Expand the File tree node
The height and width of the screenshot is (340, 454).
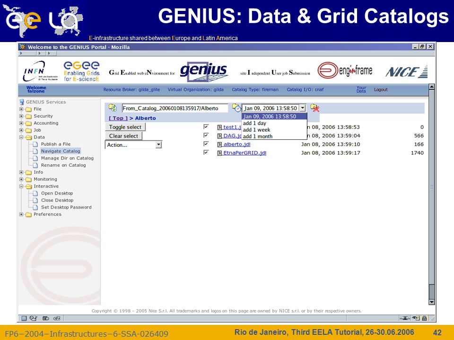click(x=21, y=109)
